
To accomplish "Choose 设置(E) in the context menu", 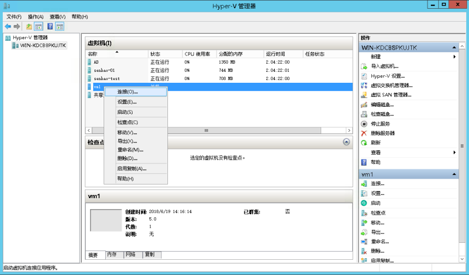I will (135, 102).
